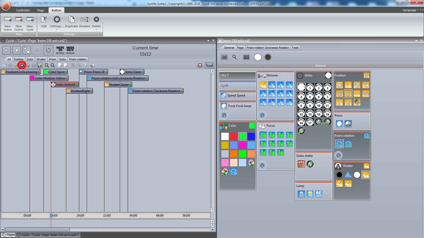Click the 32s00 mark on time ruler
This screenshot has width=424, height=238.
[x=107, y=216]
